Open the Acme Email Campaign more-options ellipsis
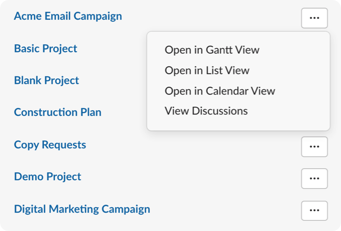Screen dimensions: 341x231 314,18
